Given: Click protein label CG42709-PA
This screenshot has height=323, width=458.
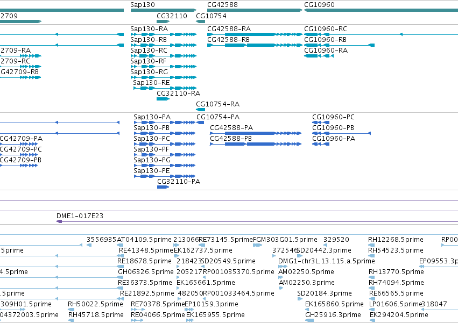Looking at the screenshot, I should pos(21,139).
